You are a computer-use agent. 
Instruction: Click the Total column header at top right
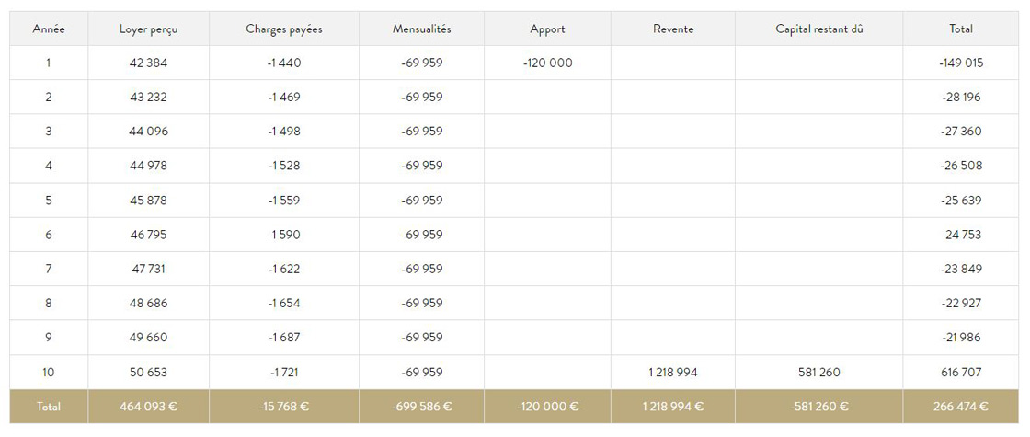961,29
